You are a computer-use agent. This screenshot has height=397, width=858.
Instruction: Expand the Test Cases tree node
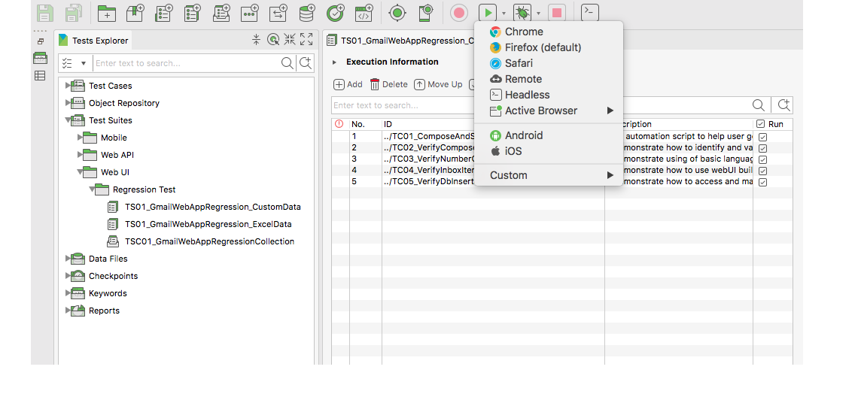(68, 85)
